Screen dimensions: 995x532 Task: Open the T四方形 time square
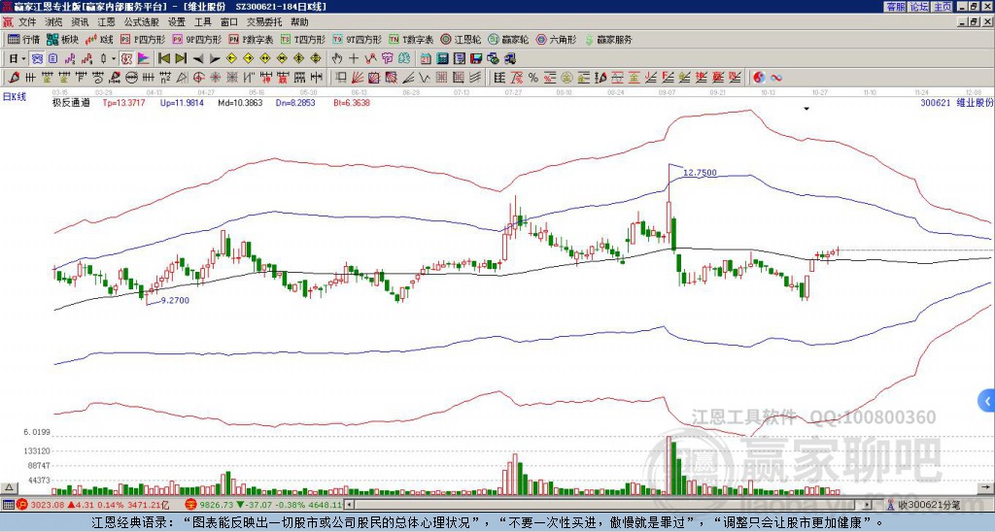pyautogui.click(x=303, y=39)
